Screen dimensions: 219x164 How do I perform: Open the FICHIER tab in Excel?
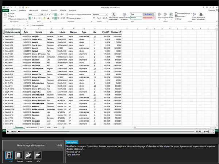[x=5, y=11]
